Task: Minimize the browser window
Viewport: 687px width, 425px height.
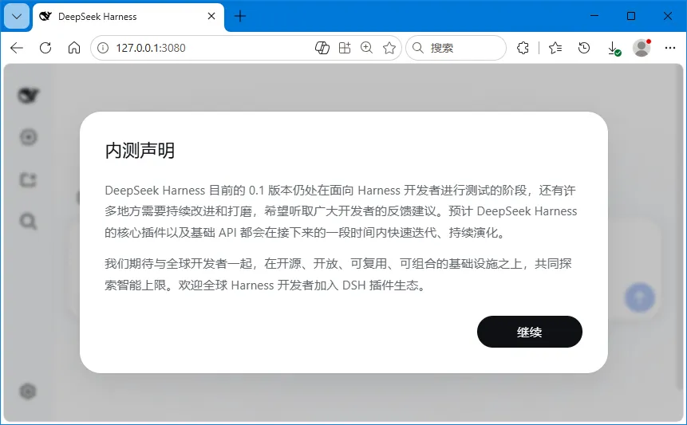Action: click(x=594, y=16)
